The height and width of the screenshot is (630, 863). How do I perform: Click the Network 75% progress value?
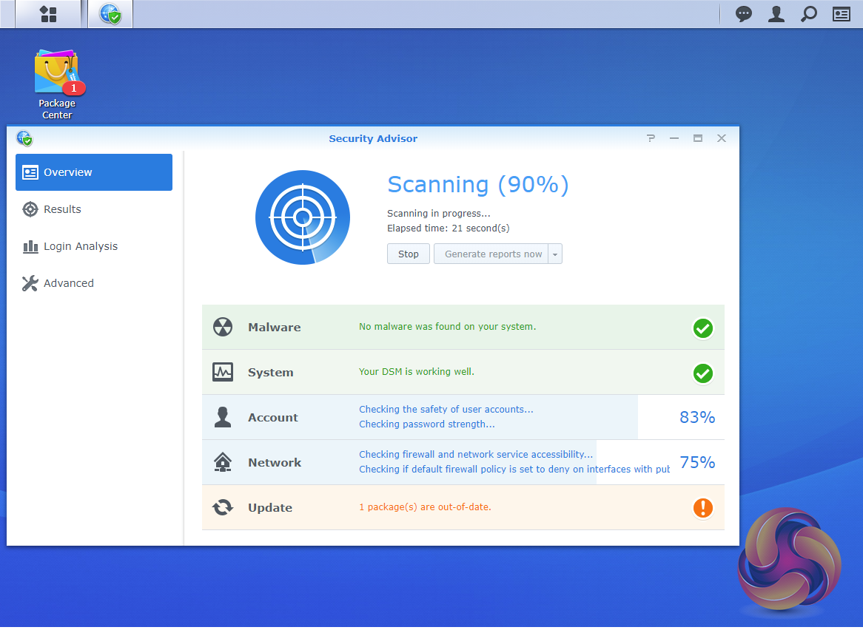click(696, 462)
